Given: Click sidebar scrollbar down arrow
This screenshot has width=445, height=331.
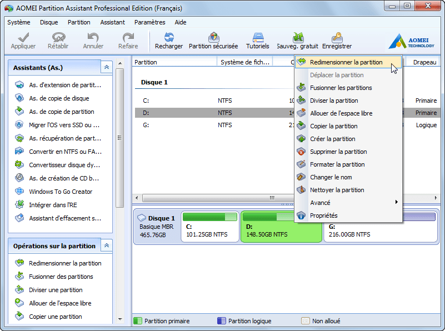Looking at the screenshot, I should pyautogui.click(x=120, y=319).
